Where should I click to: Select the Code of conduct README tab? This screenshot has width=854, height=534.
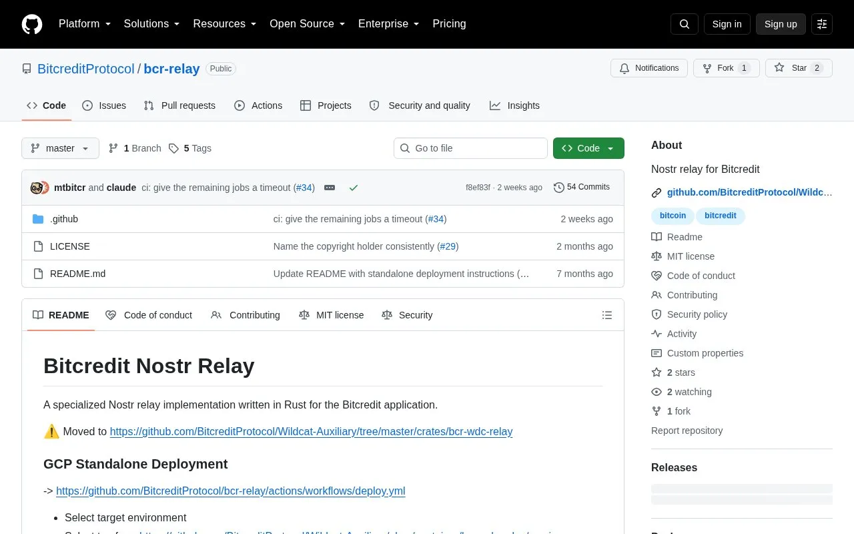[149, 315]
